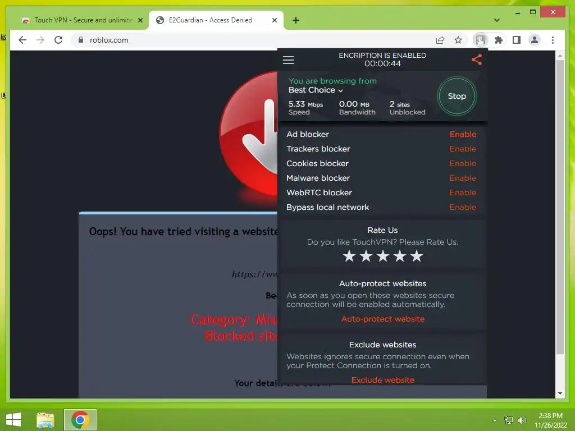Screen dimensions: 575x431
Task: View site info via lock icon
Action: (81, 40)
